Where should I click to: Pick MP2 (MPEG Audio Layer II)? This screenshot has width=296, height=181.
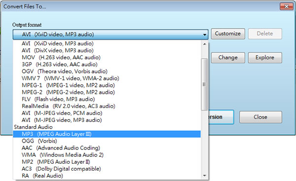107,162
